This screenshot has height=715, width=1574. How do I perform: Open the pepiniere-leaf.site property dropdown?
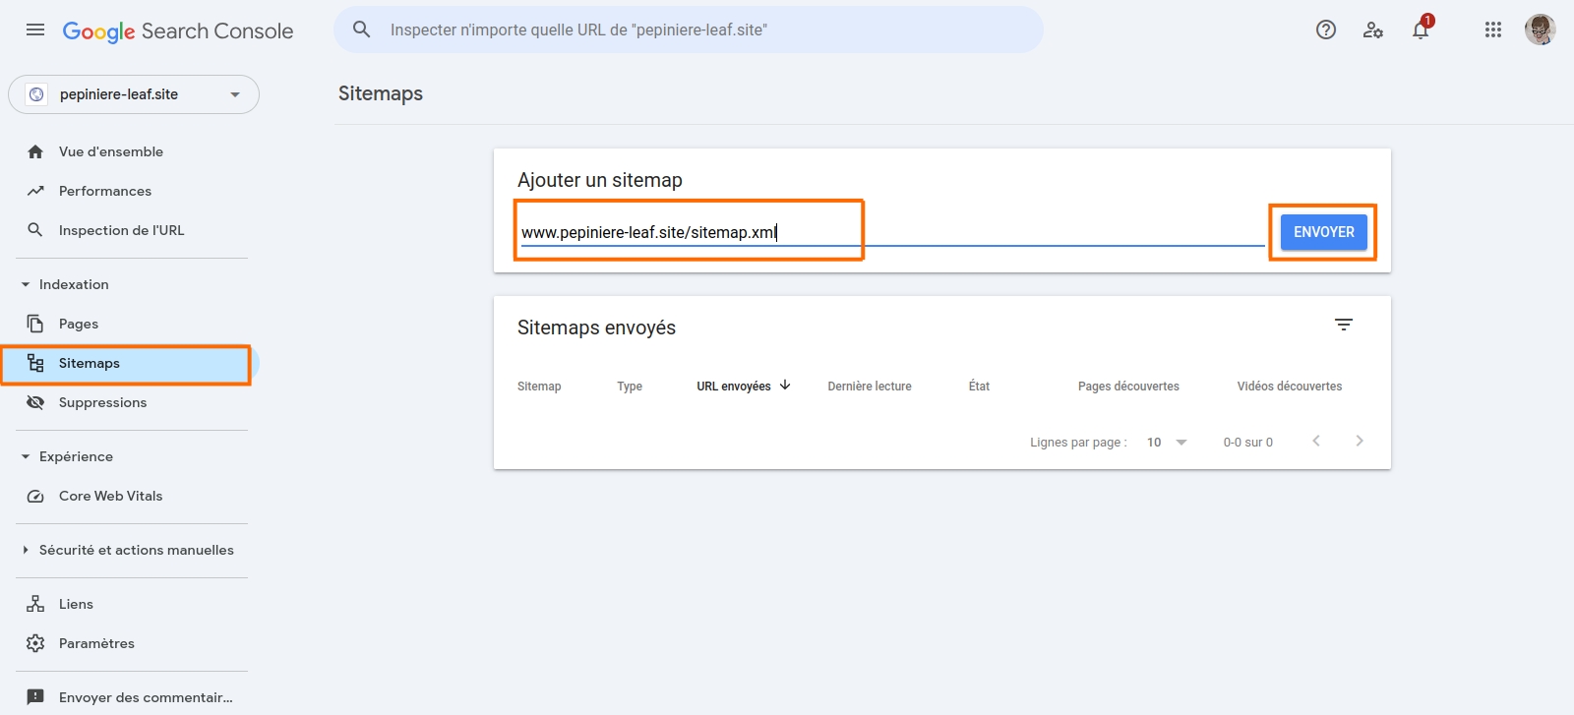coord(134,94)
